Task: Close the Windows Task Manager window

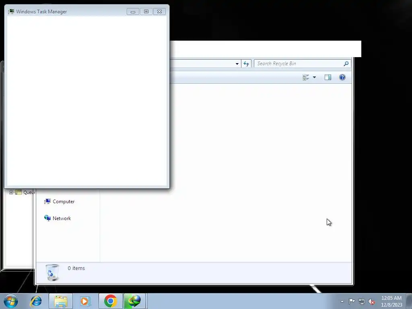Action: pyautogui.click(x=159, y=12)
